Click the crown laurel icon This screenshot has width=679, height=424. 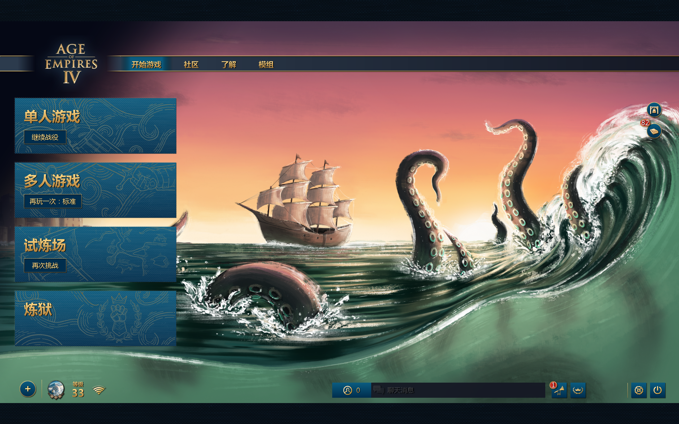pyautogui.click(x=578, y=390)
